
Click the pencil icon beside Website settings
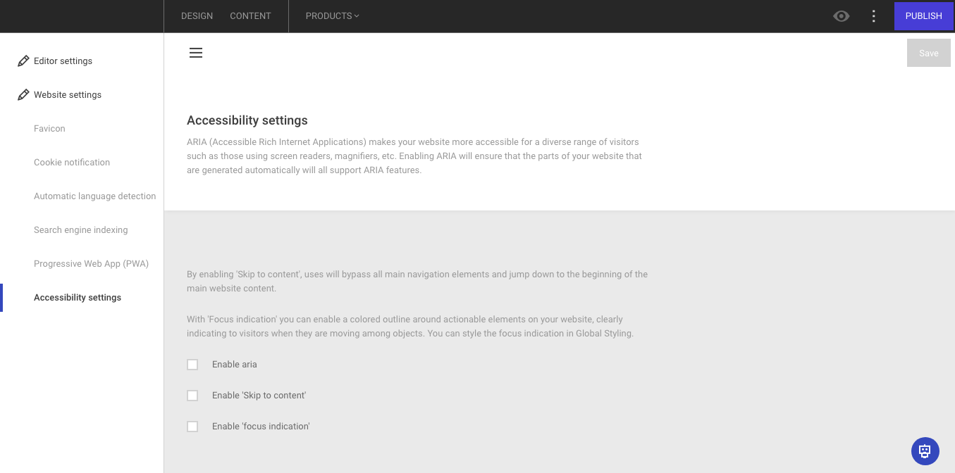pyautogui.click(x=23, y=94)
